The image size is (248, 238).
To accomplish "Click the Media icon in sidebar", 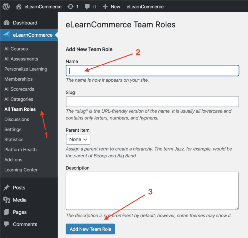I will 6,200.
